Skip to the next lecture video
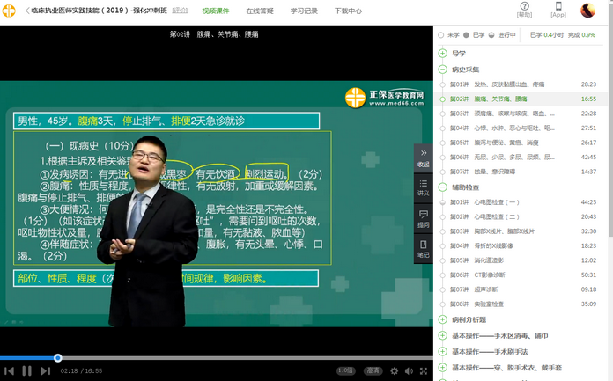Viewport: 613px width, 381px height. click(x=46, y=371)
